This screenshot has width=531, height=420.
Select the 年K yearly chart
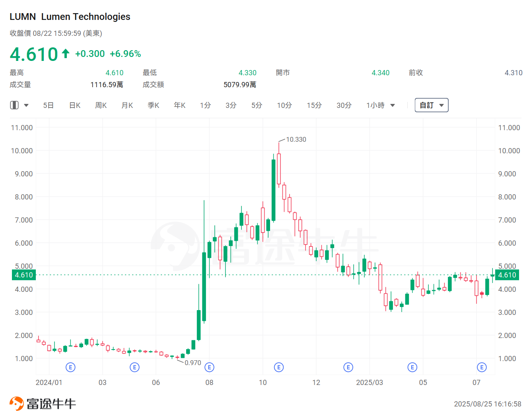(x=179, y=105)
